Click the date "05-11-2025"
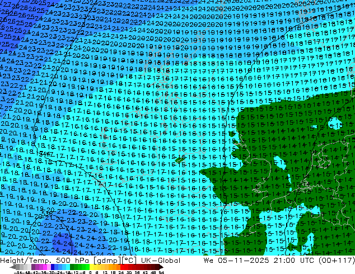The image size is (355, 274). (244, 261)
